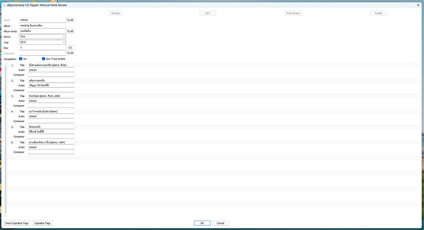Open the Music Brainz metadata tab

click(293, 13)
